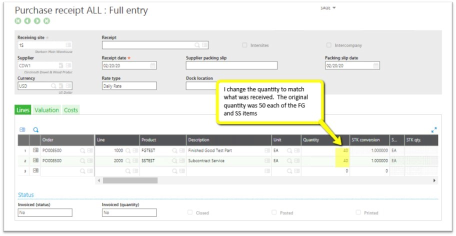Screen dimensions: 456x236
Task: Open row actions icon for line 1
Action: (x=35, y=150)
